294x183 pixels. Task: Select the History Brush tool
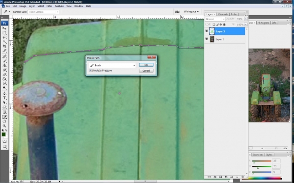point(4,70)
